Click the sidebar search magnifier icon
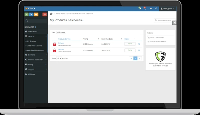 pyautogui.click(x=27, y=20)
